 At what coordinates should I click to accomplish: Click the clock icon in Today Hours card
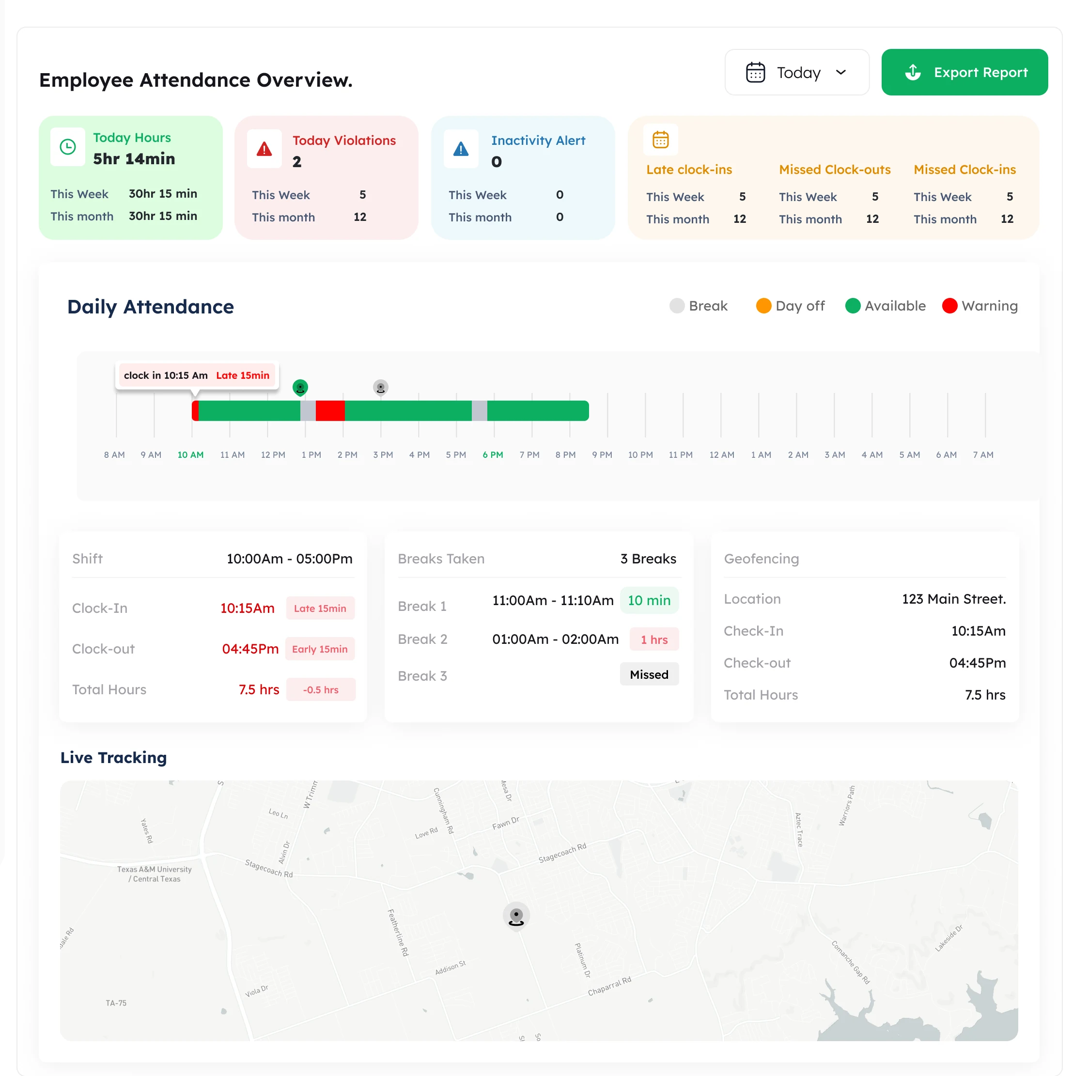[68, 147]
